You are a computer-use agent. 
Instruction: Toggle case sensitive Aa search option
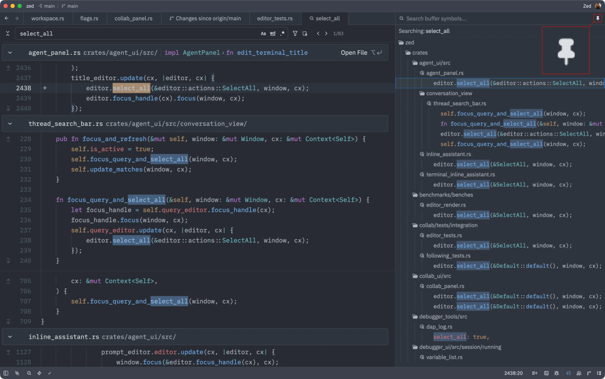[x=263, y=34]
